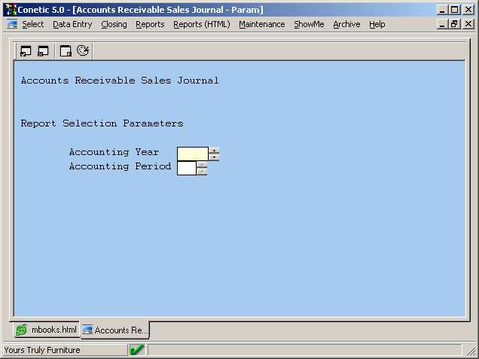The height and width of the screenshot is (359, 479).
Task: Open the Maintenance menu
Action: pyautogui.click(x=262, y=24)
